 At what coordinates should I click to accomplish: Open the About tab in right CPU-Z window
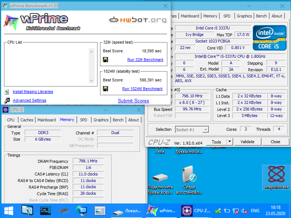click(x=277, y=16)
